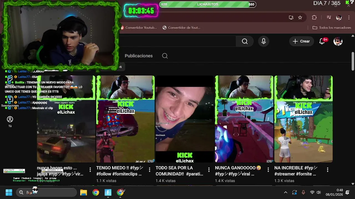
Task: Open File Explorer from the taskbar
Action: click(x=83, y=192)
